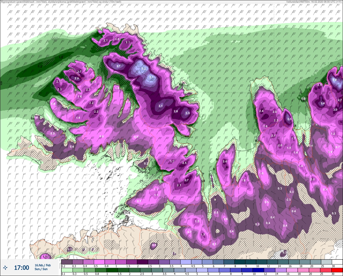Click the white swatch at the end of the upper legend row
Screen dimensions: 343x276
[x=337, y=262]
